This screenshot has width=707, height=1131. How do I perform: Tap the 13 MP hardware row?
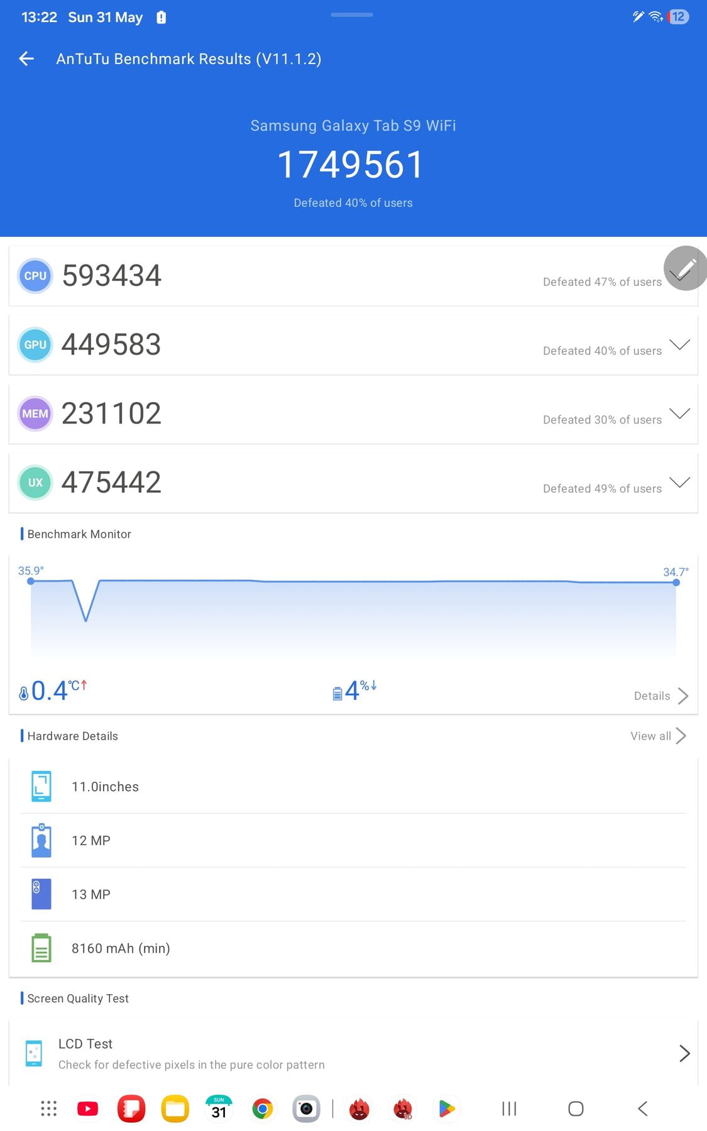coord(353,894)
